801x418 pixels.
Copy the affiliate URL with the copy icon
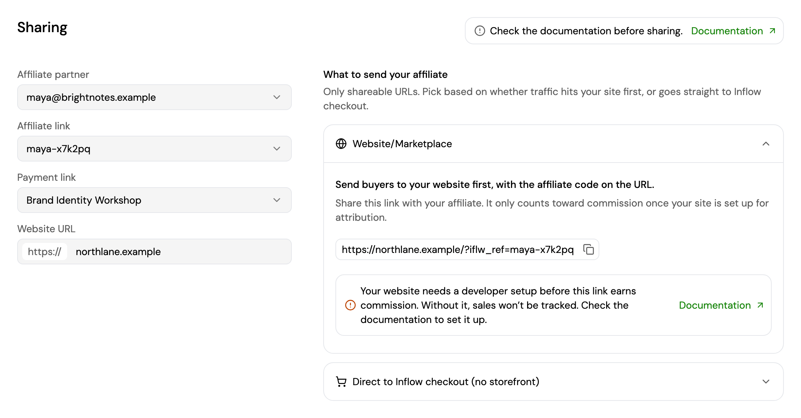point(588,249)
